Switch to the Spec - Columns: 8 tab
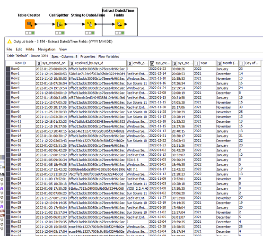263x236 pixels. 64,57
